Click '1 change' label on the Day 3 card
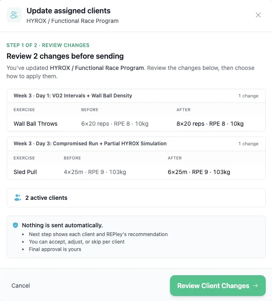Viewport: 272px width, 301px height. pyautogui.click(x=248, y=144)
